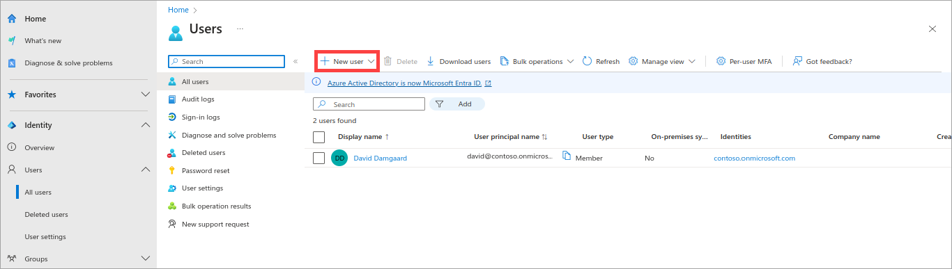Copy David's user principal name with the copy icon
The height and width of the screenshot is (269, 952).
coord(567,156)
